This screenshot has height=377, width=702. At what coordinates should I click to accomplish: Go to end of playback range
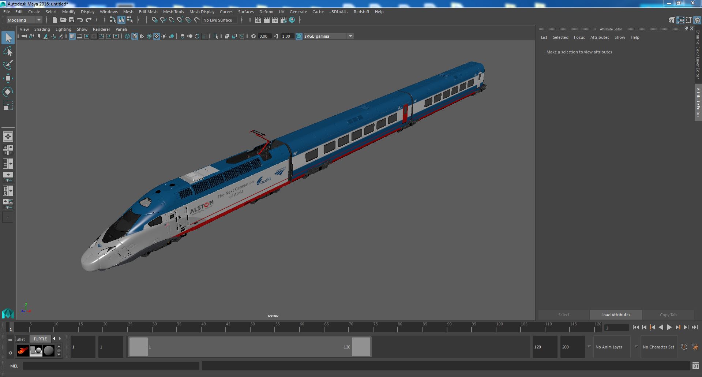(x=694, y=328)
